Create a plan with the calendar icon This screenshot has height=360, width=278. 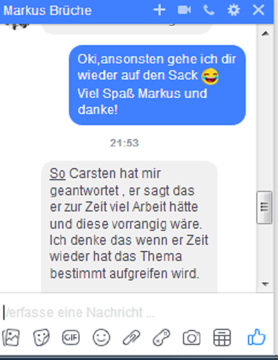click(222, 337)
